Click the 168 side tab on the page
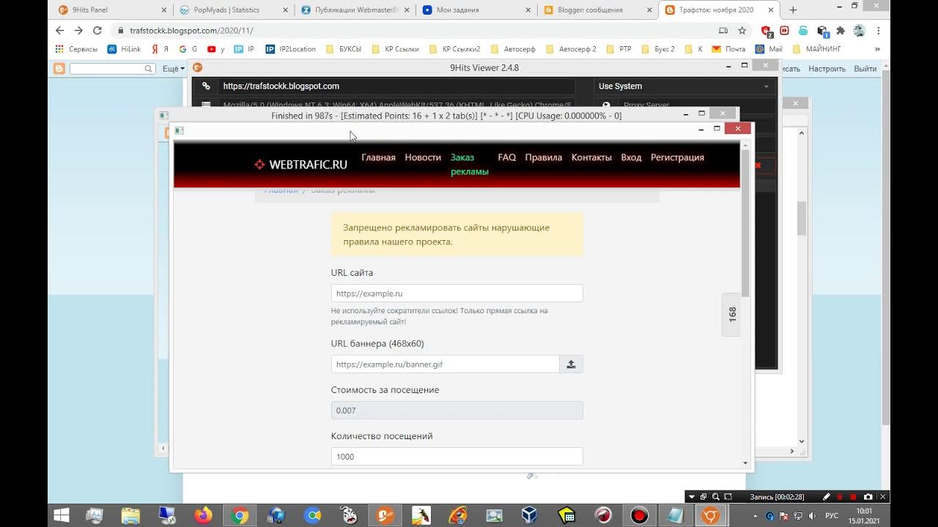 (x=732, y=315)
